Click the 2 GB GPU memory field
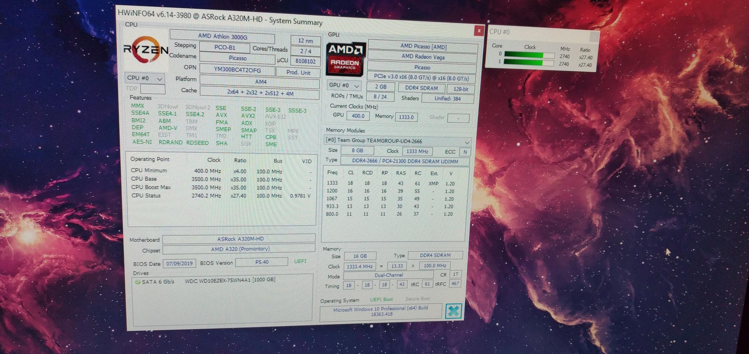 click(381, 87)
